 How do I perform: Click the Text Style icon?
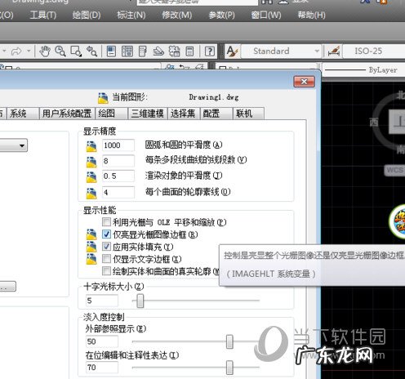pyautogui.click(x=232, y=51)
